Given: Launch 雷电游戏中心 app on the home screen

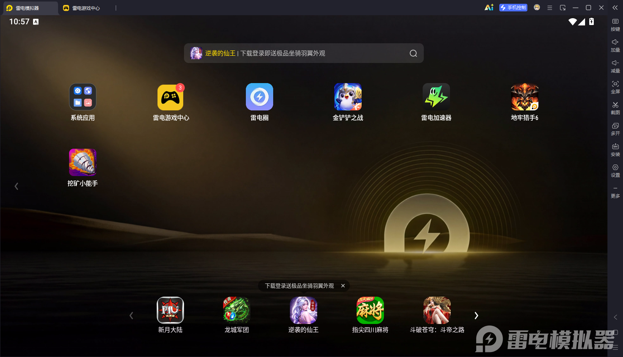Looking at the screenshot, I should tap(171, 97).
